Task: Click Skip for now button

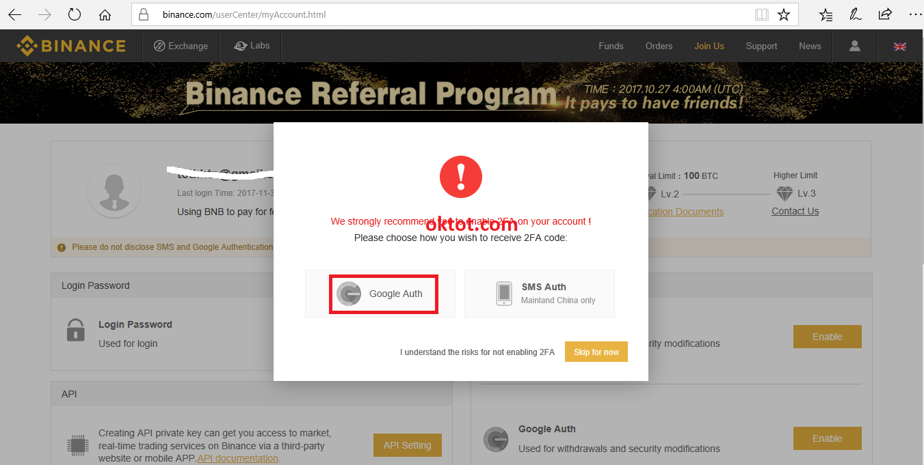Action: (x=596, y=352)
